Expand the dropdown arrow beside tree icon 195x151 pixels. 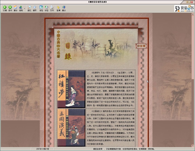pos(25,9)
